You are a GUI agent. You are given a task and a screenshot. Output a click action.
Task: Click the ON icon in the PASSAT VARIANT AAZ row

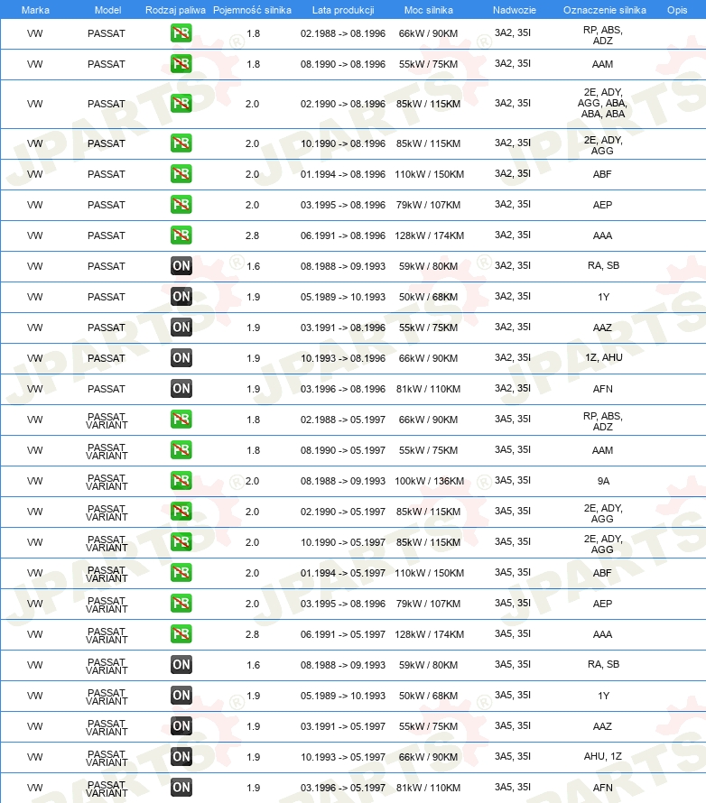[181, 726]
